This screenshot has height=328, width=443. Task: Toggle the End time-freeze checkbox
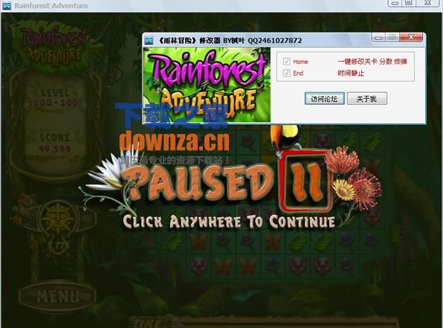tap(286, 73)
